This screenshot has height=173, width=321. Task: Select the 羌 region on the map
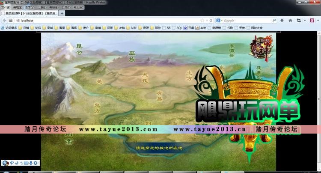click(x=99, y=81)
